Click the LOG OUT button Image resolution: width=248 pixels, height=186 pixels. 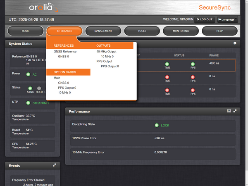pos(205,19)
